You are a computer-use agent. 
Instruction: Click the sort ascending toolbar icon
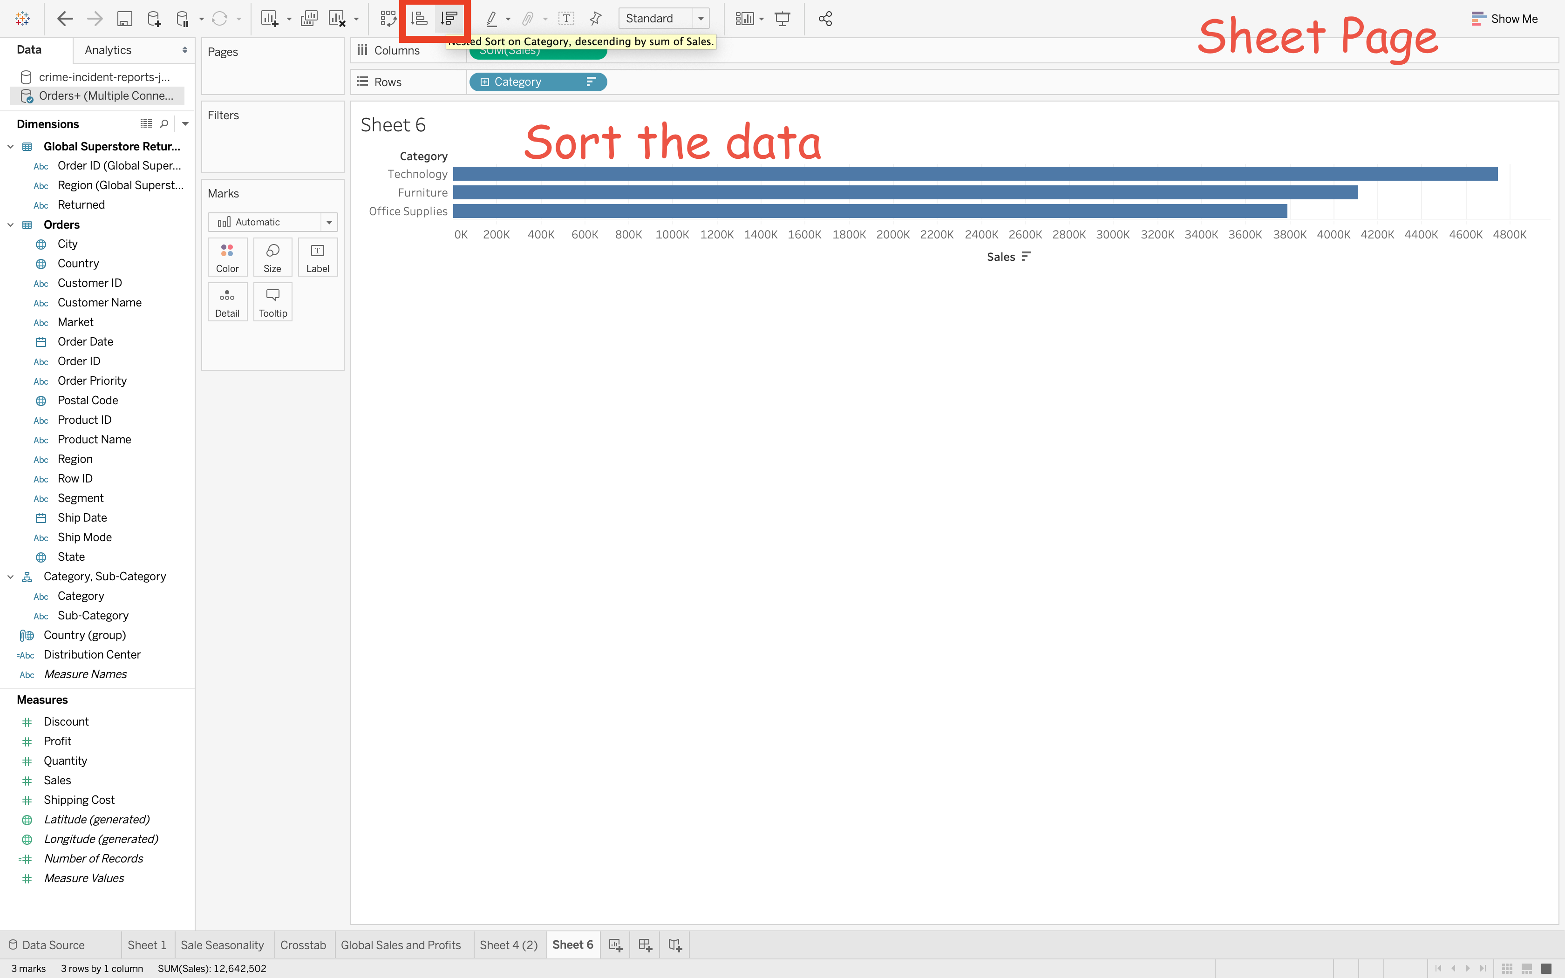tap(419, 19)
